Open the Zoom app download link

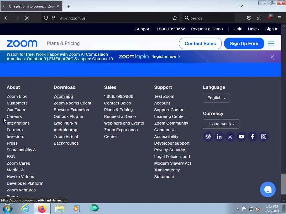click(x=63, y=96)
